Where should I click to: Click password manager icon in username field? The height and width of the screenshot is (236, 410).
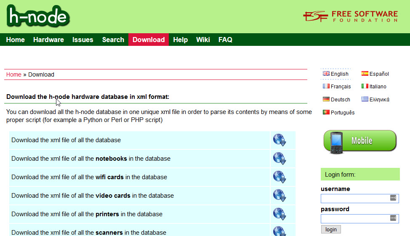coord(393,198)
